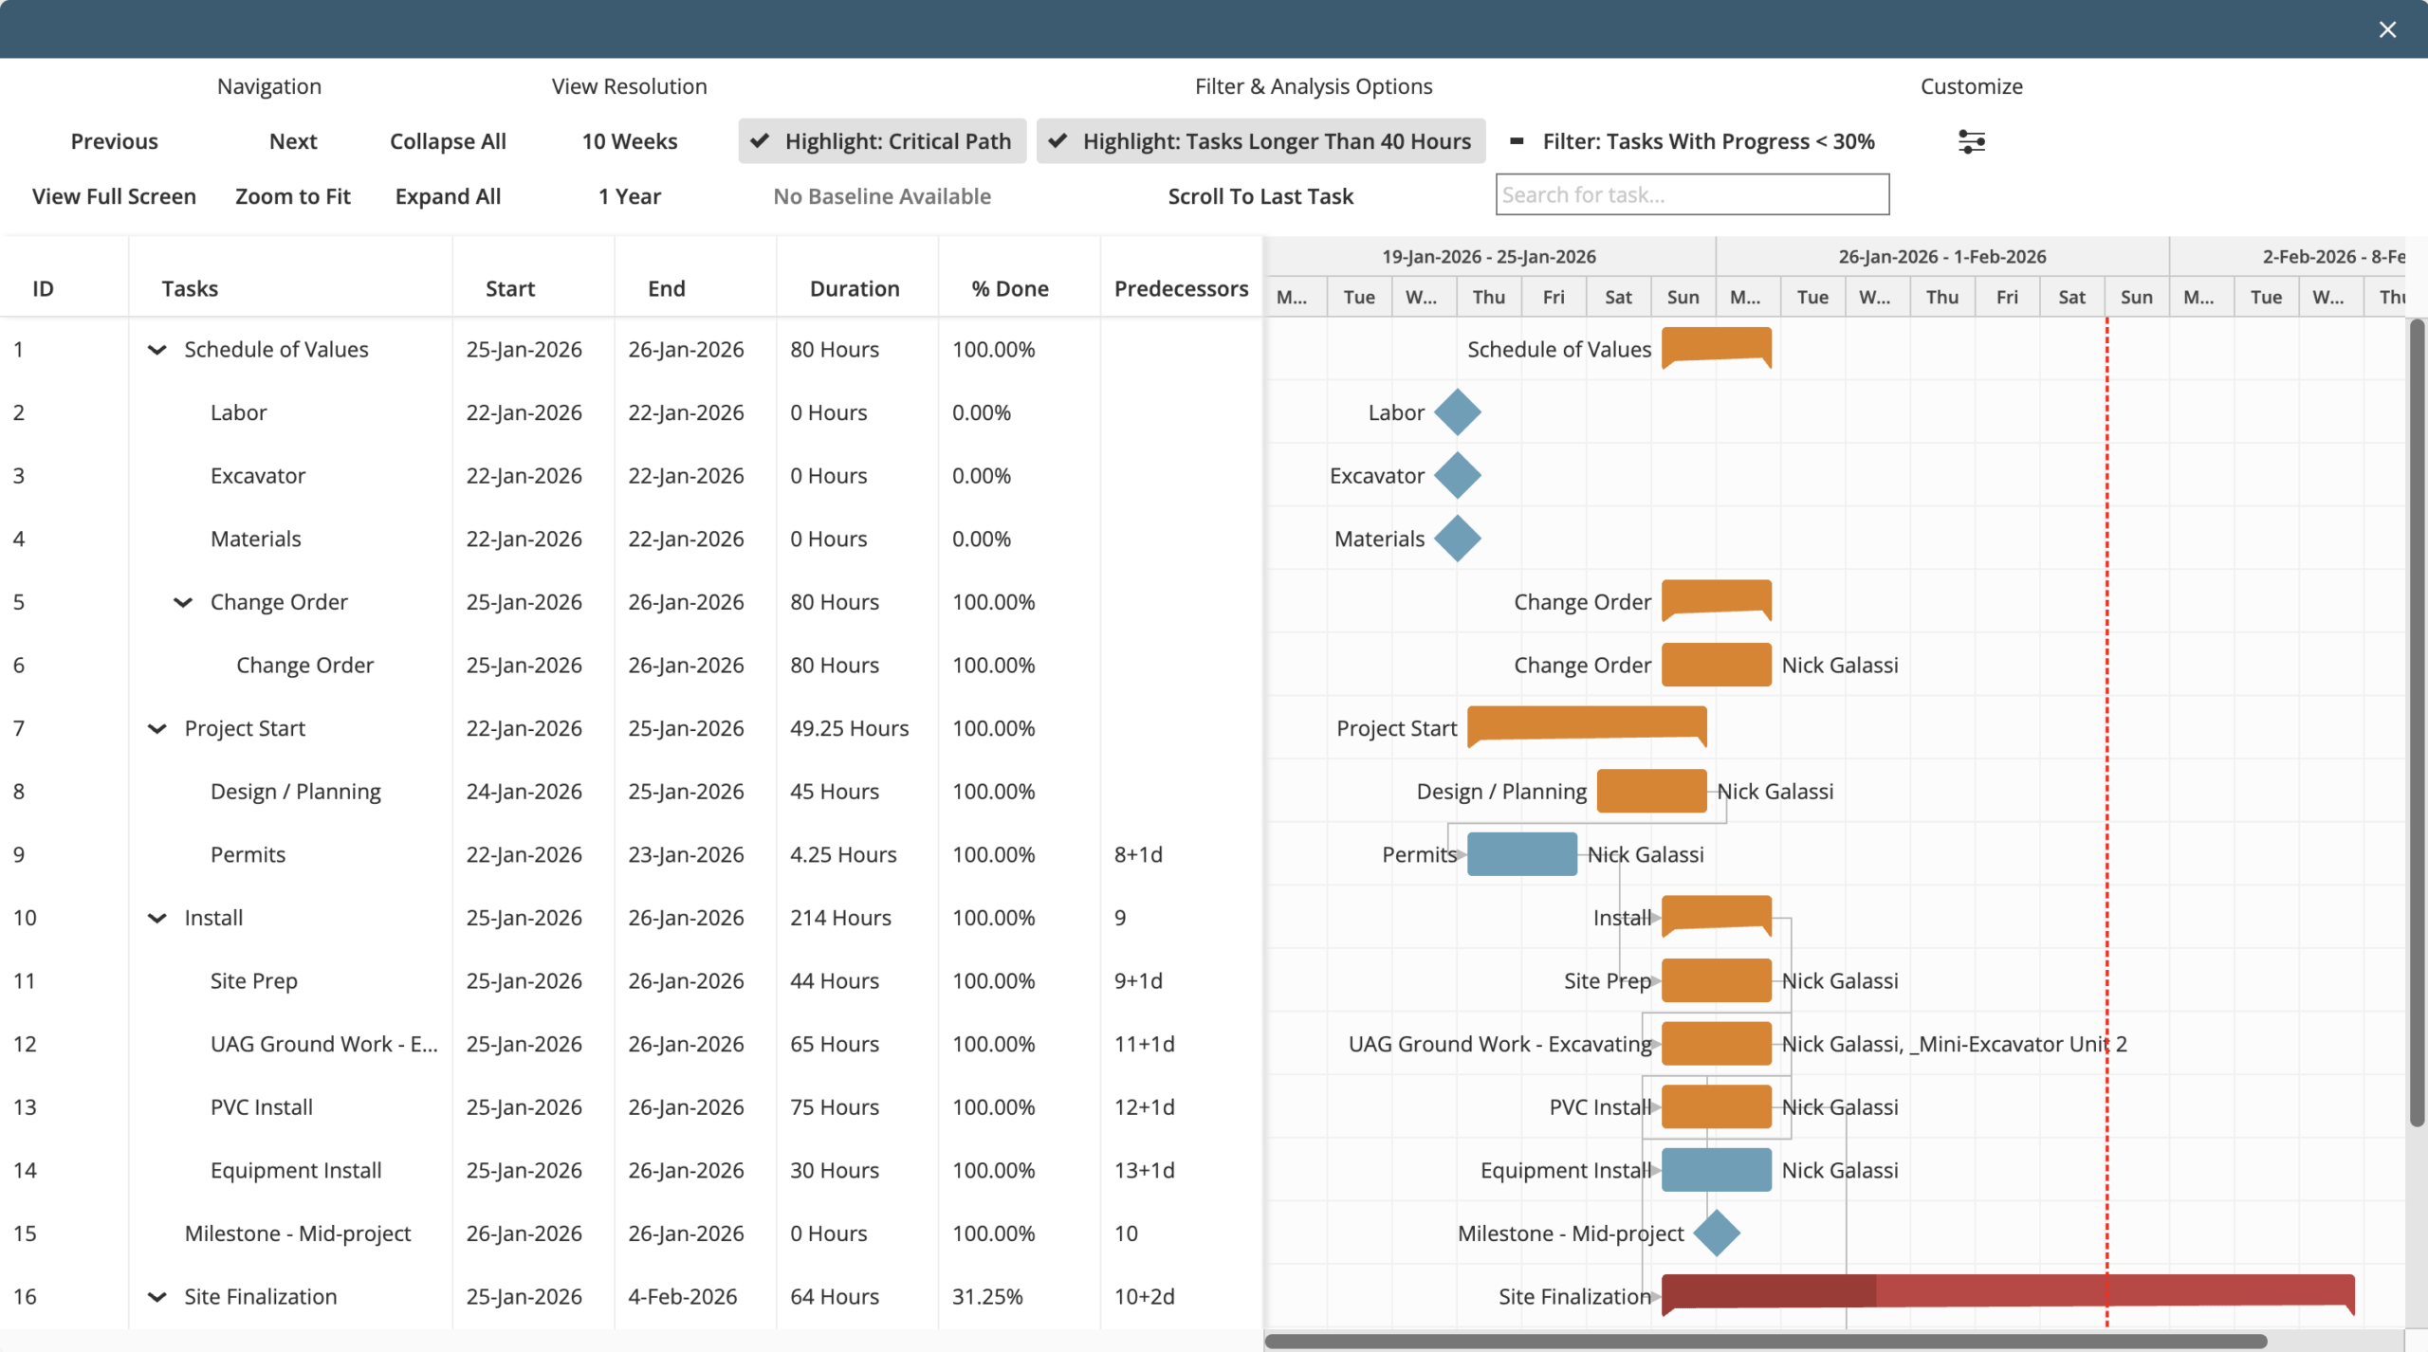Click the Excavator milestone diamond in chart

coord(1457,475)
